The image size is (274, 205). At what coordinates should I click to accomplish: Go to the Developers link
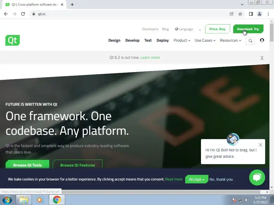click(150, 29)
